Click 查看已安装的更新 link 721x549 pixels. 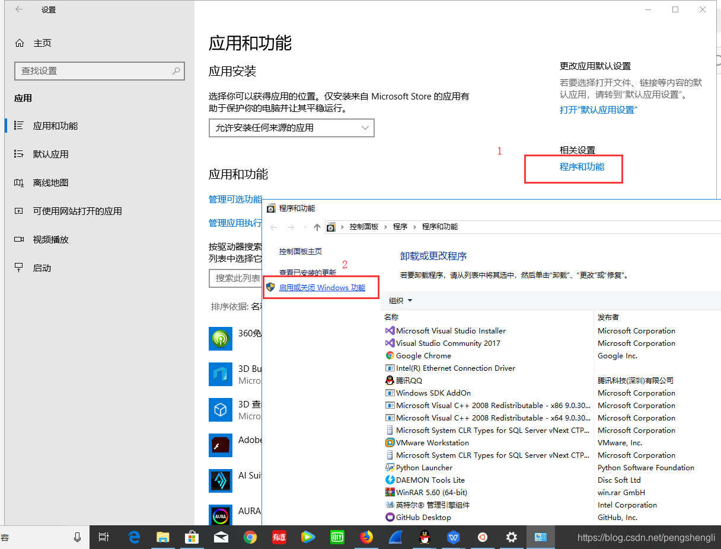pyautogui.click(x=308, y=272)
